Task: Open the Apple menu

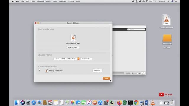Action: (x=13, y=1)
